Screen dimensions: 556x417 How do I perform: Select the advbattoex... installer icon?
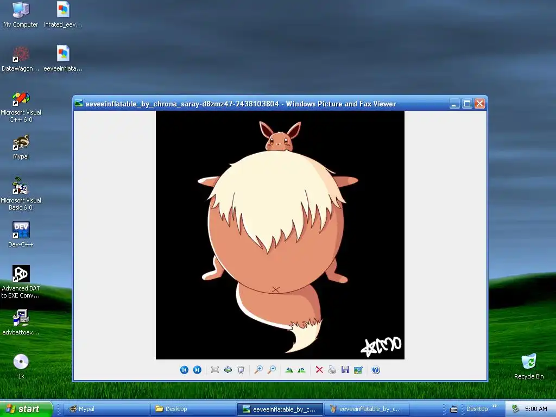coord(21,322)
